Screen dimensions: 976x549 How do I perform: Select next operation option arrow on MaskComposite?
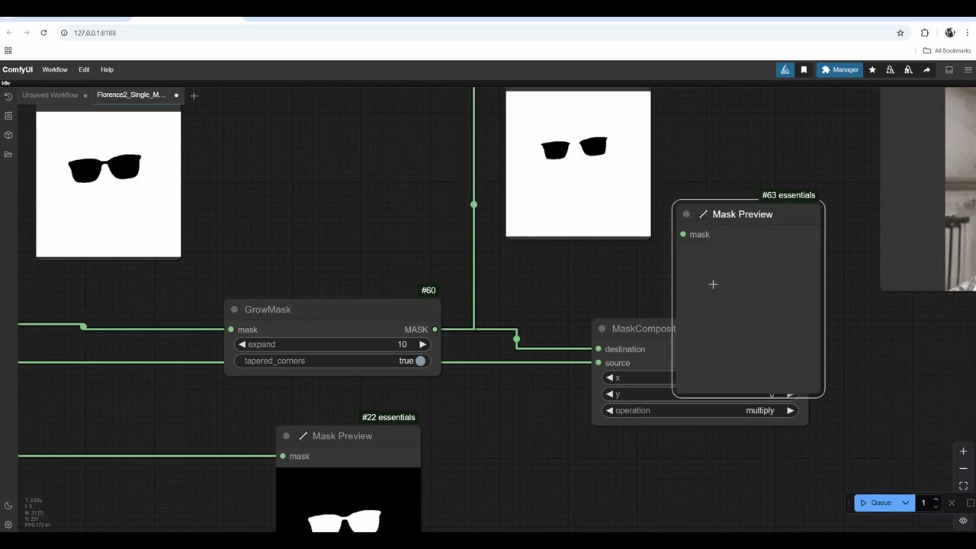coord(790,410)
